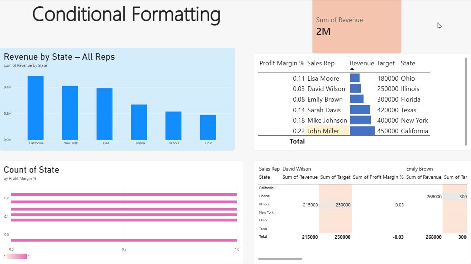Click the matrix horizontal scrollbar
This screenshot has width=471, height=264.
280,259
